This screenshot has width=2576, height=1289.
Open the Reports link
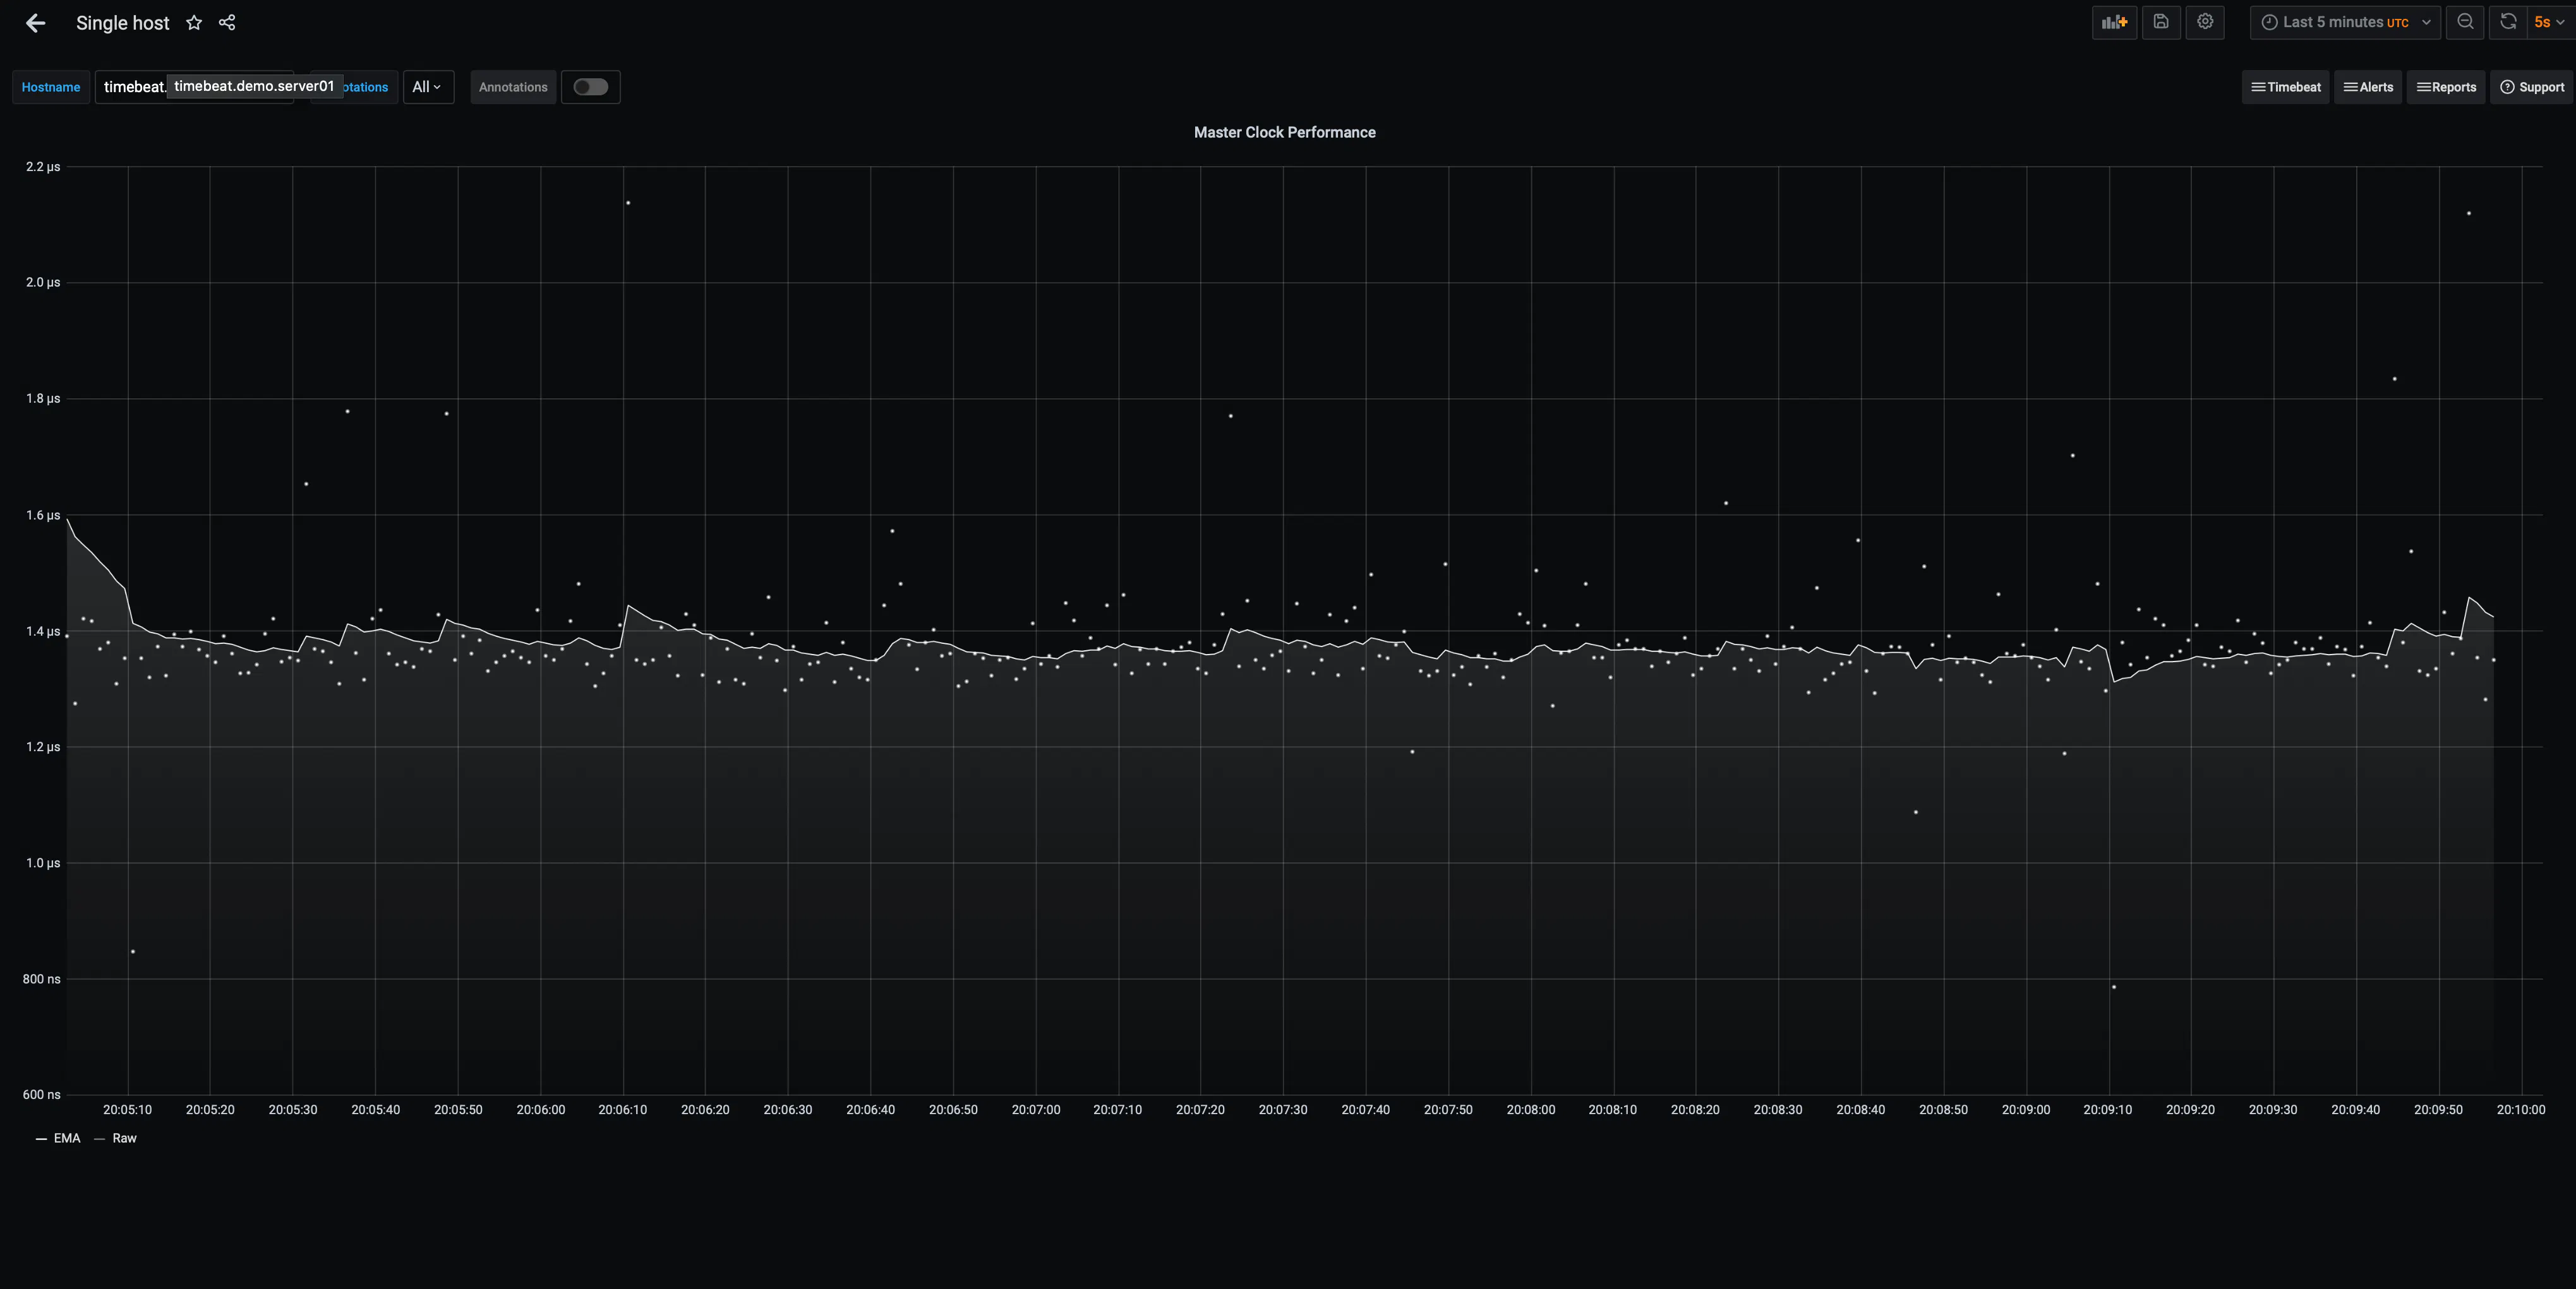(x=2446, y=87)
